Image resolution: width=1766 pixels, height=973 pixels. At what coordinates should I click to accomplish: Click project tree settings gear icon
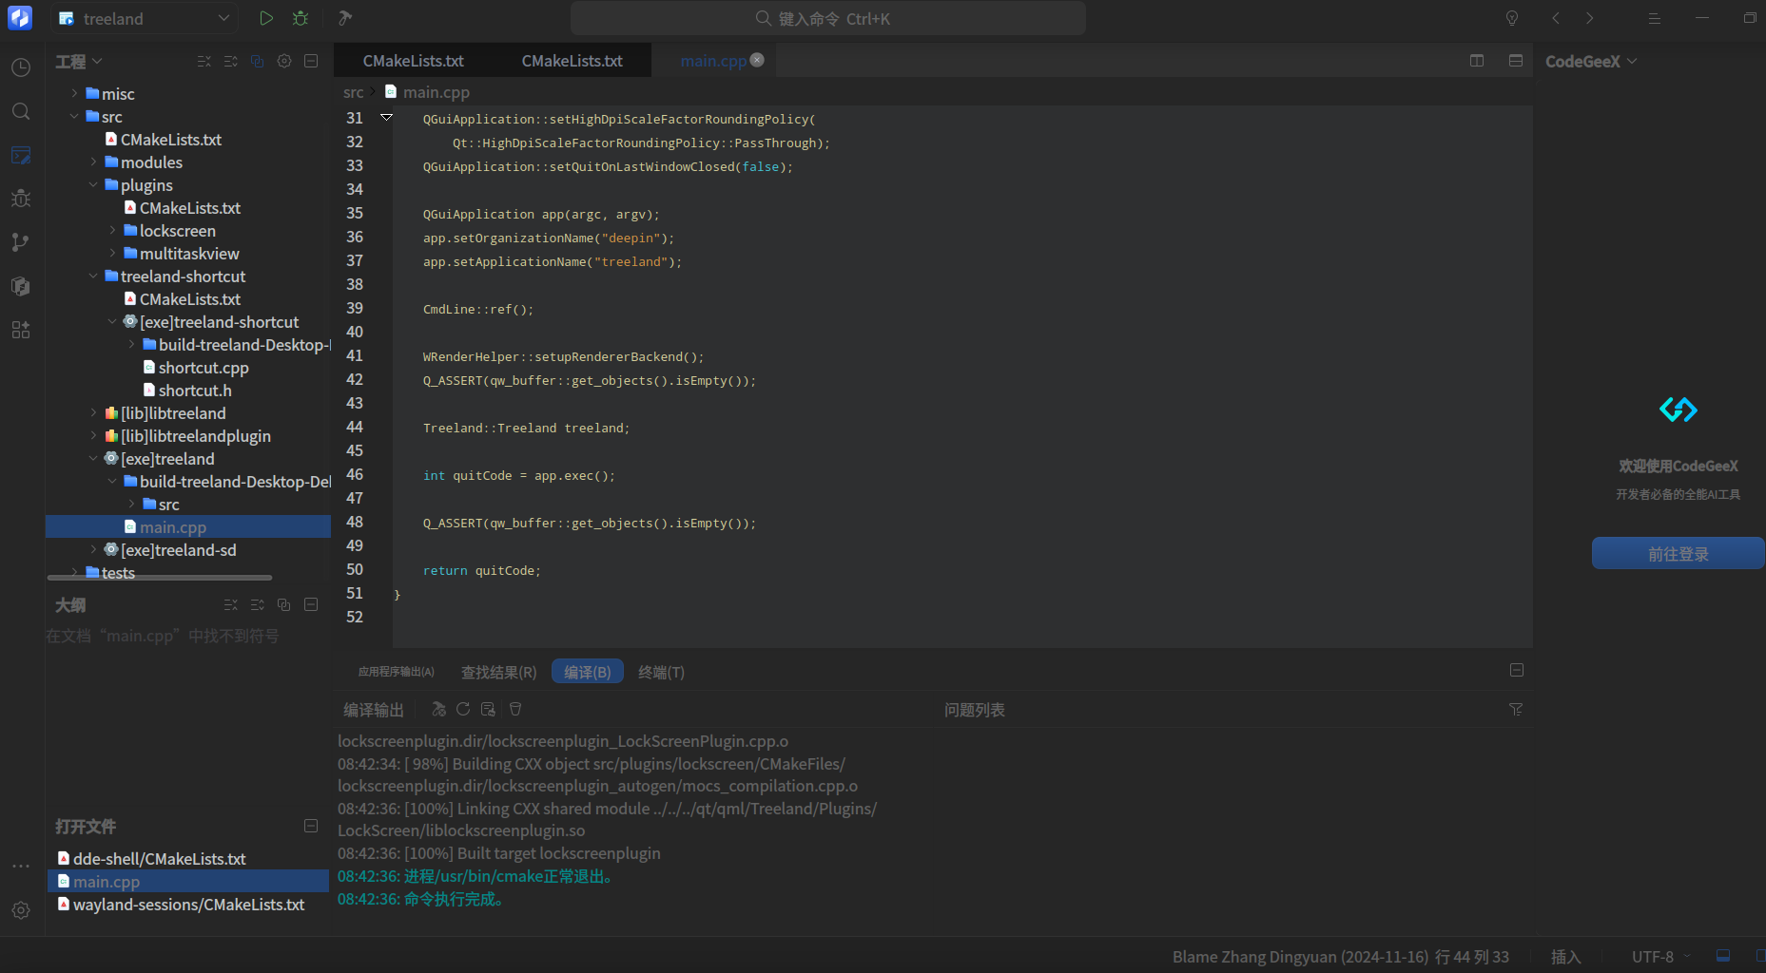(284, 61)
